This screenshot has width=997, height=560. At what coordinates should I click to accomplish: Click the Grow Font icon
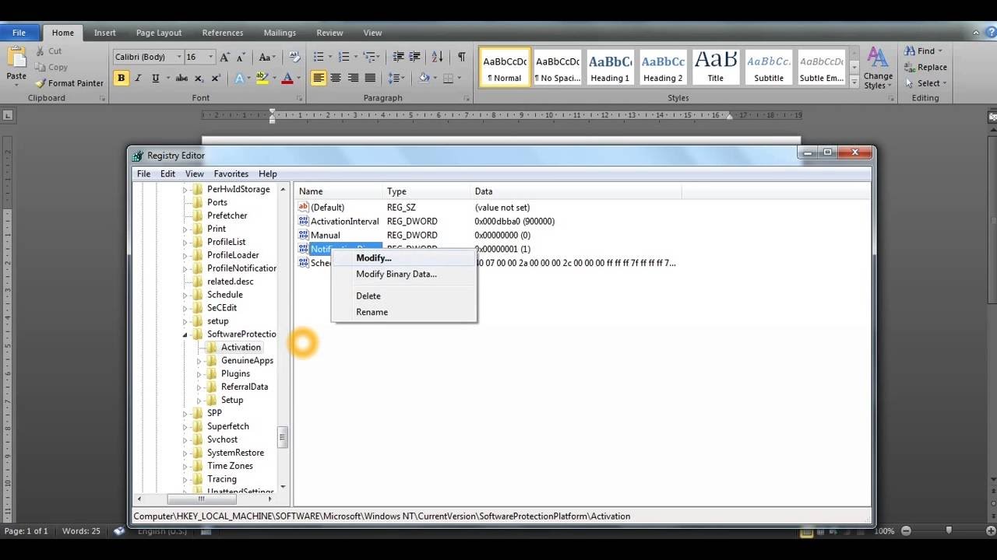pos(225,57)
